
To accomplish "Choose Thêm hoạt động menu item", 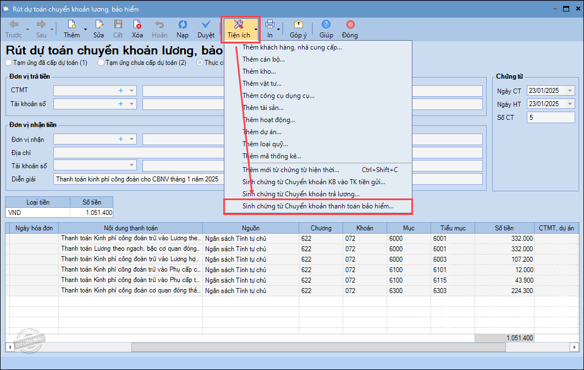I will click(318, 120).
